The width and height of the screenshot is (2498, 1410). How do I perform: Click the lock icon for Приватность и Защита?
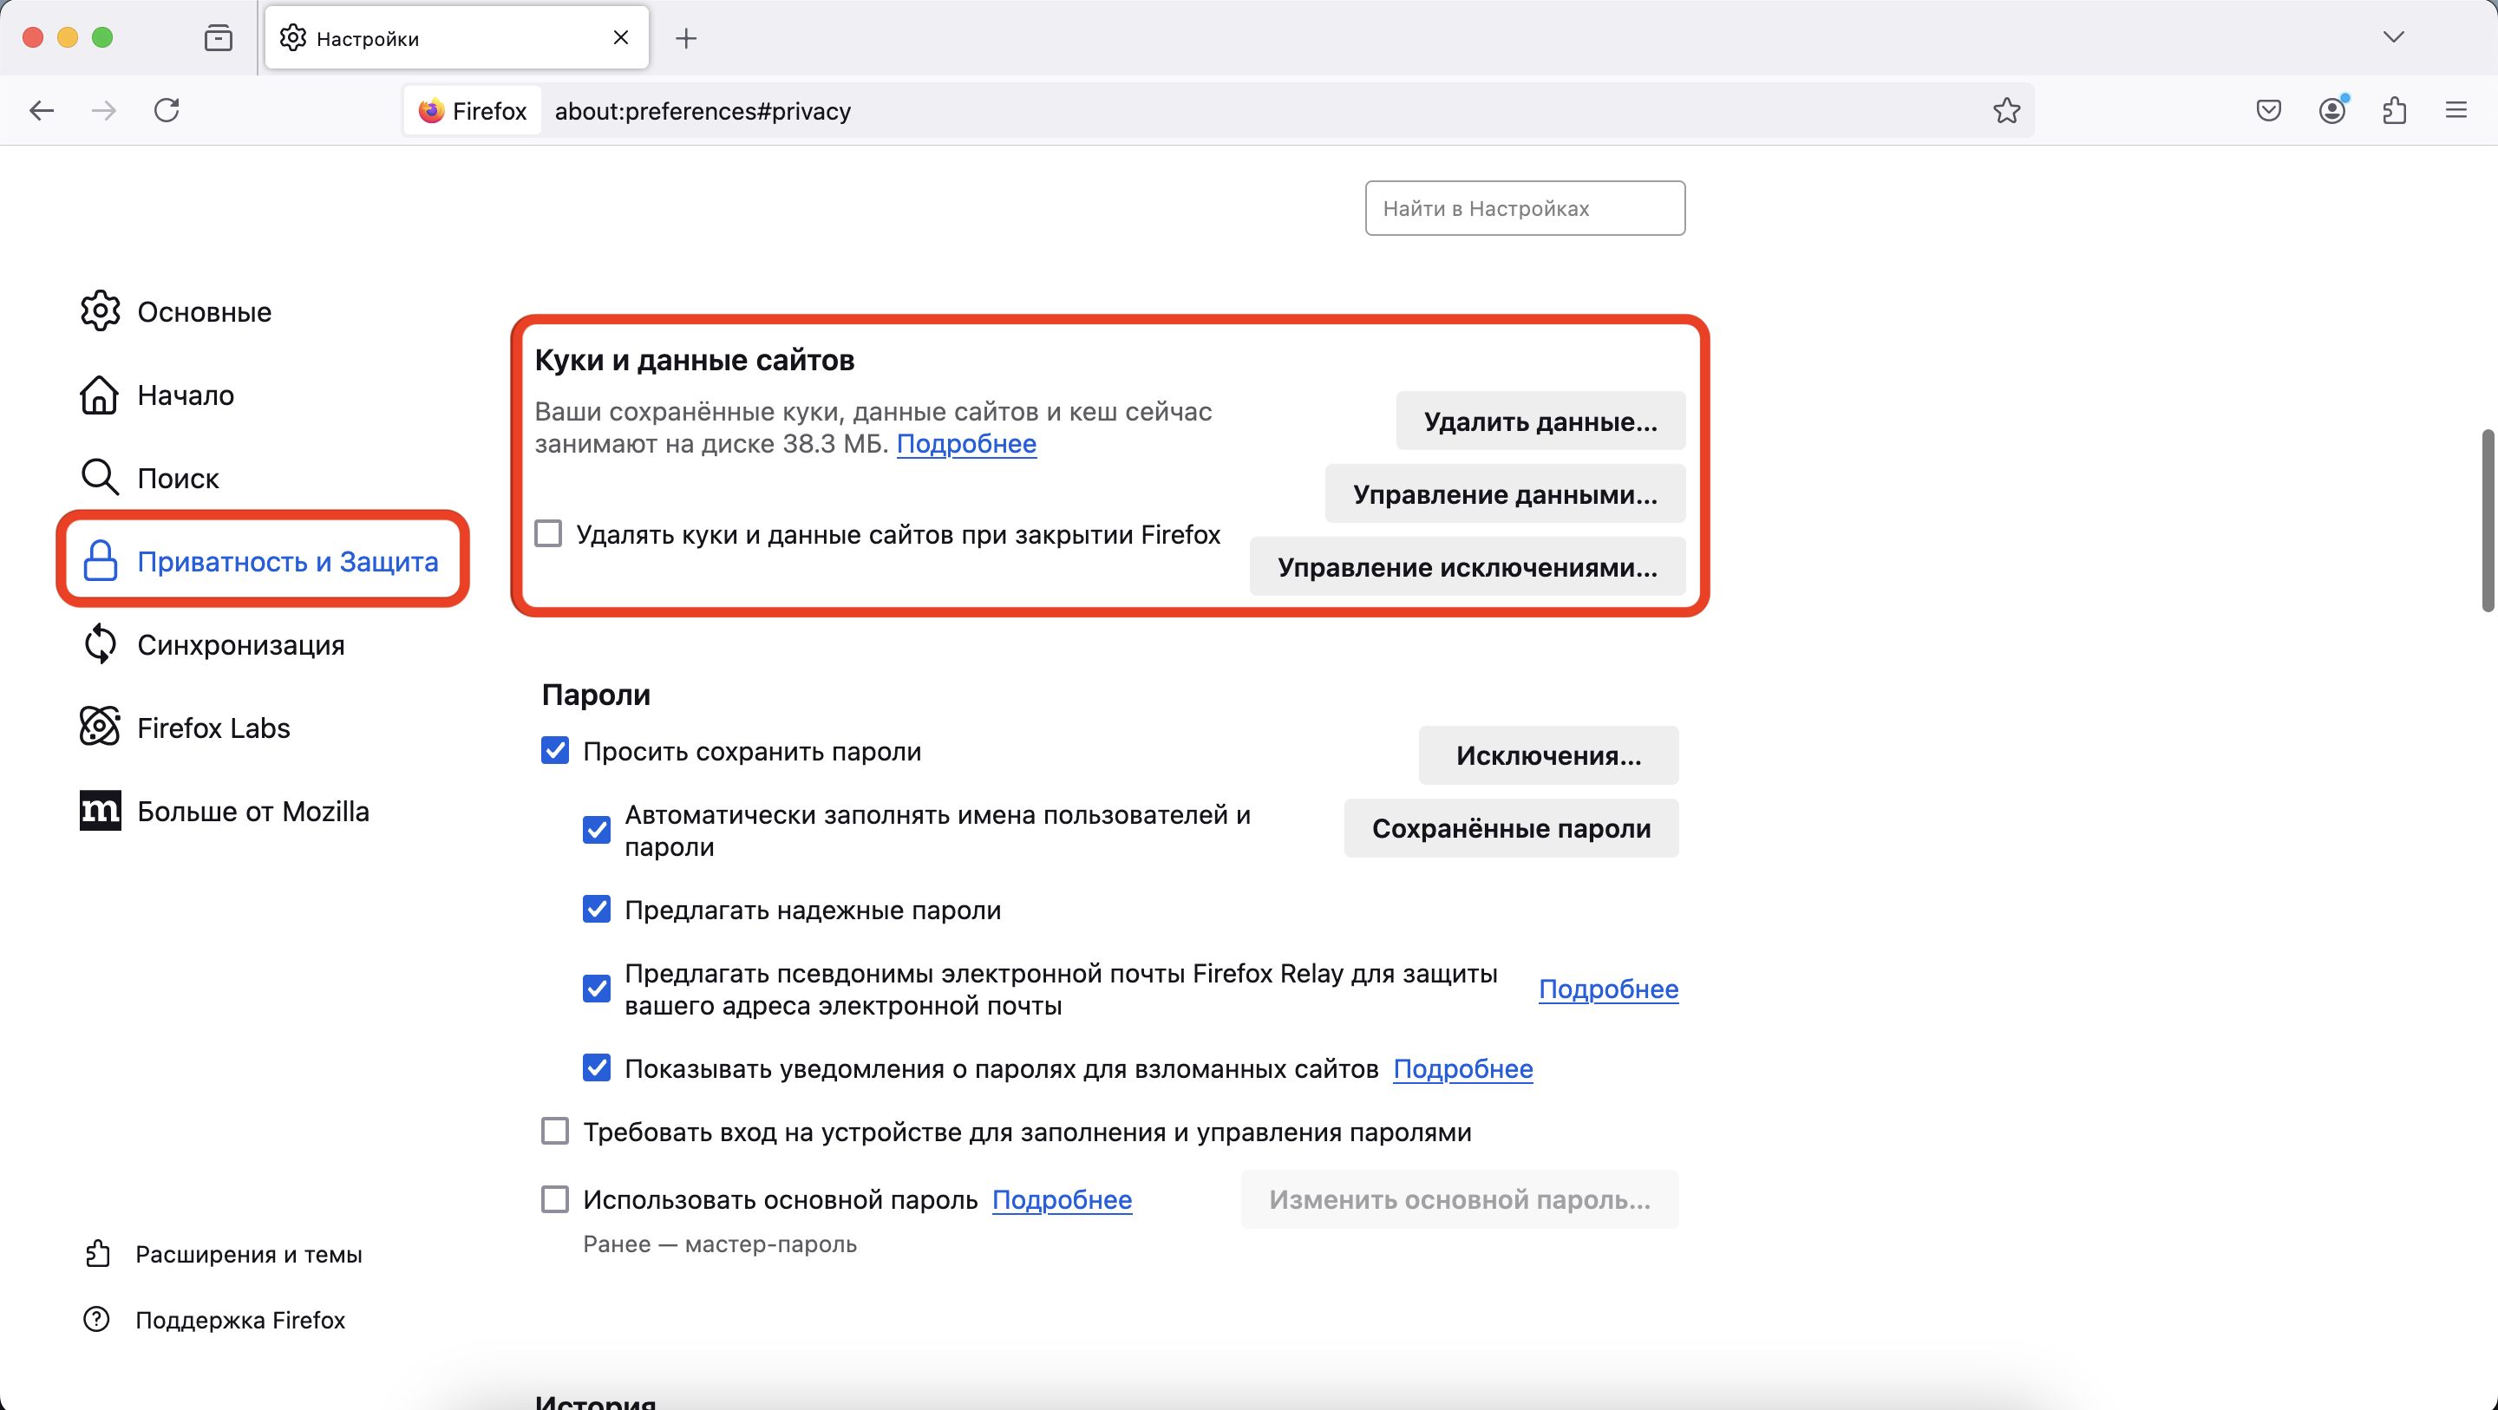(x=100, y=561)
